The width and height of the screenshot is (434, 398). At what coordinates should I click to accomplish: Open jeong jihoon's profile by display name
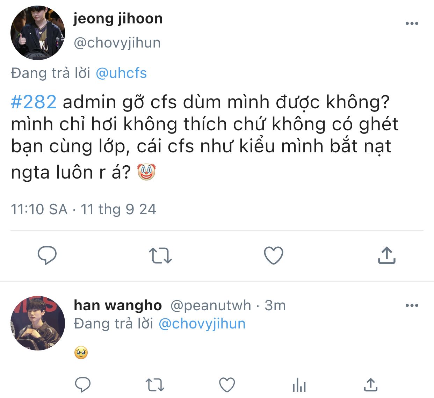tap(118, 19)
